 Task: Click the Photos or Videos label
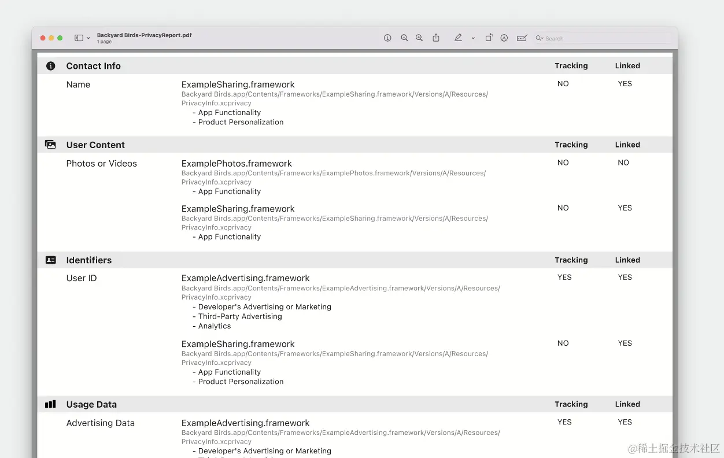tap(102, 164)
